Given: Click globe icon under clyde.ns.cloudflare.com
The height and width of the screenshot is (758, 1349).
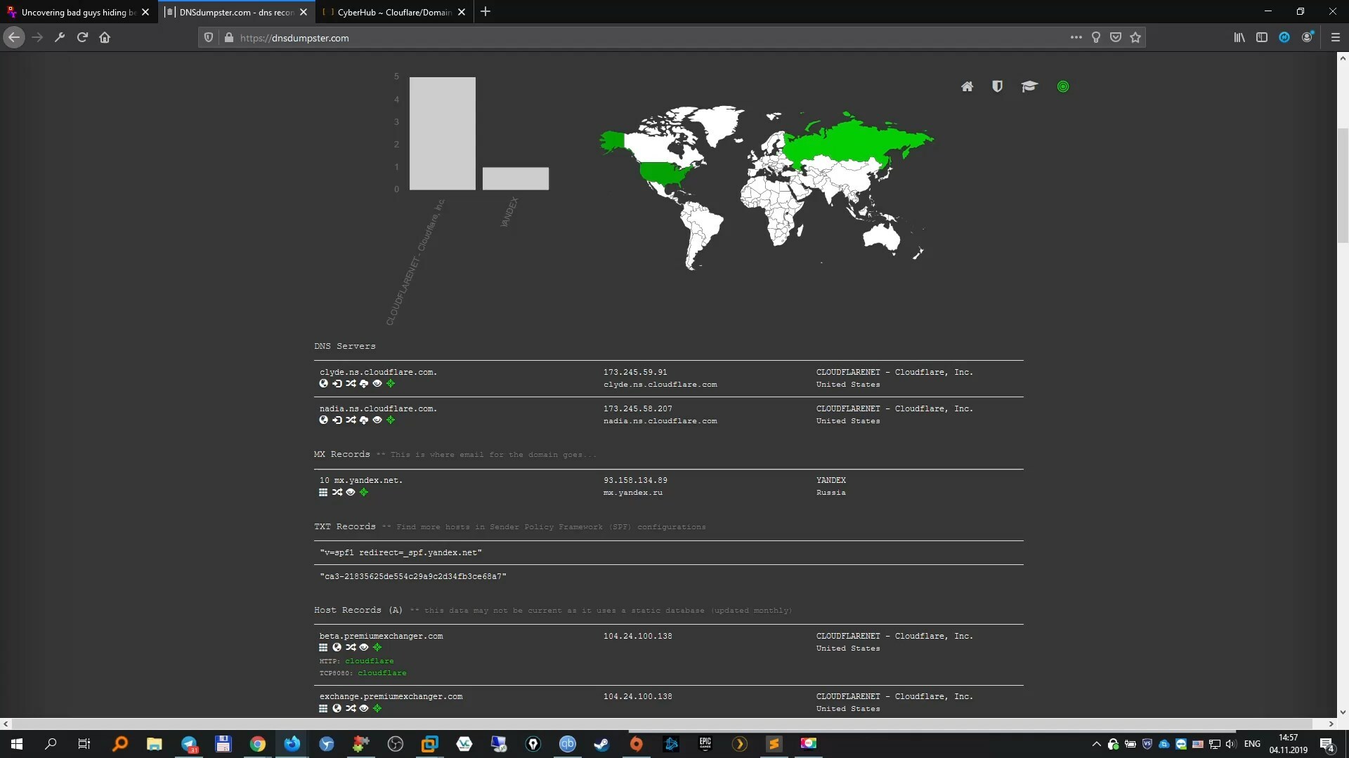Looking at the screenshot, I should [323, 383].
